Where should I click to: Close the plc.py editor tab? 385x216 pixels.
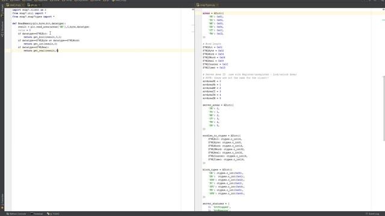coord(39,5)
